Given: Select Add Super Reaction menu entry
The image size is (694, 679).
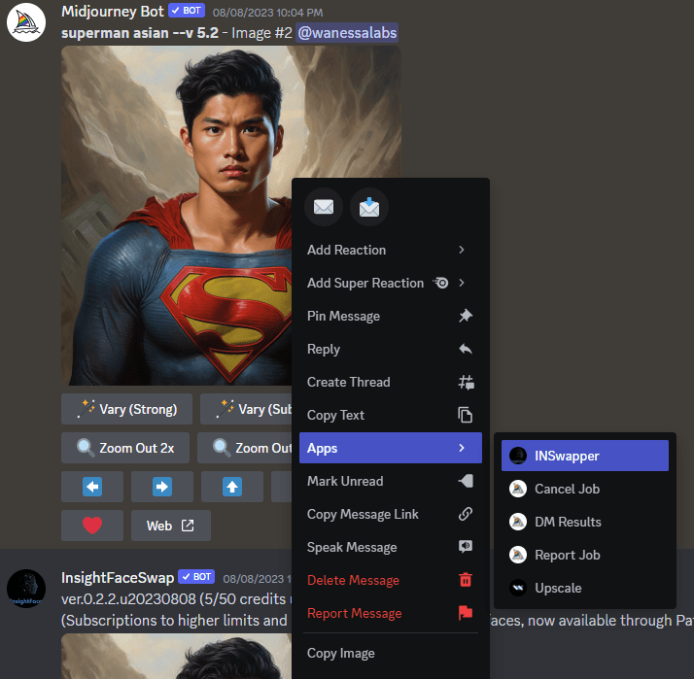Looking at the screenshot, I should 391,283.
